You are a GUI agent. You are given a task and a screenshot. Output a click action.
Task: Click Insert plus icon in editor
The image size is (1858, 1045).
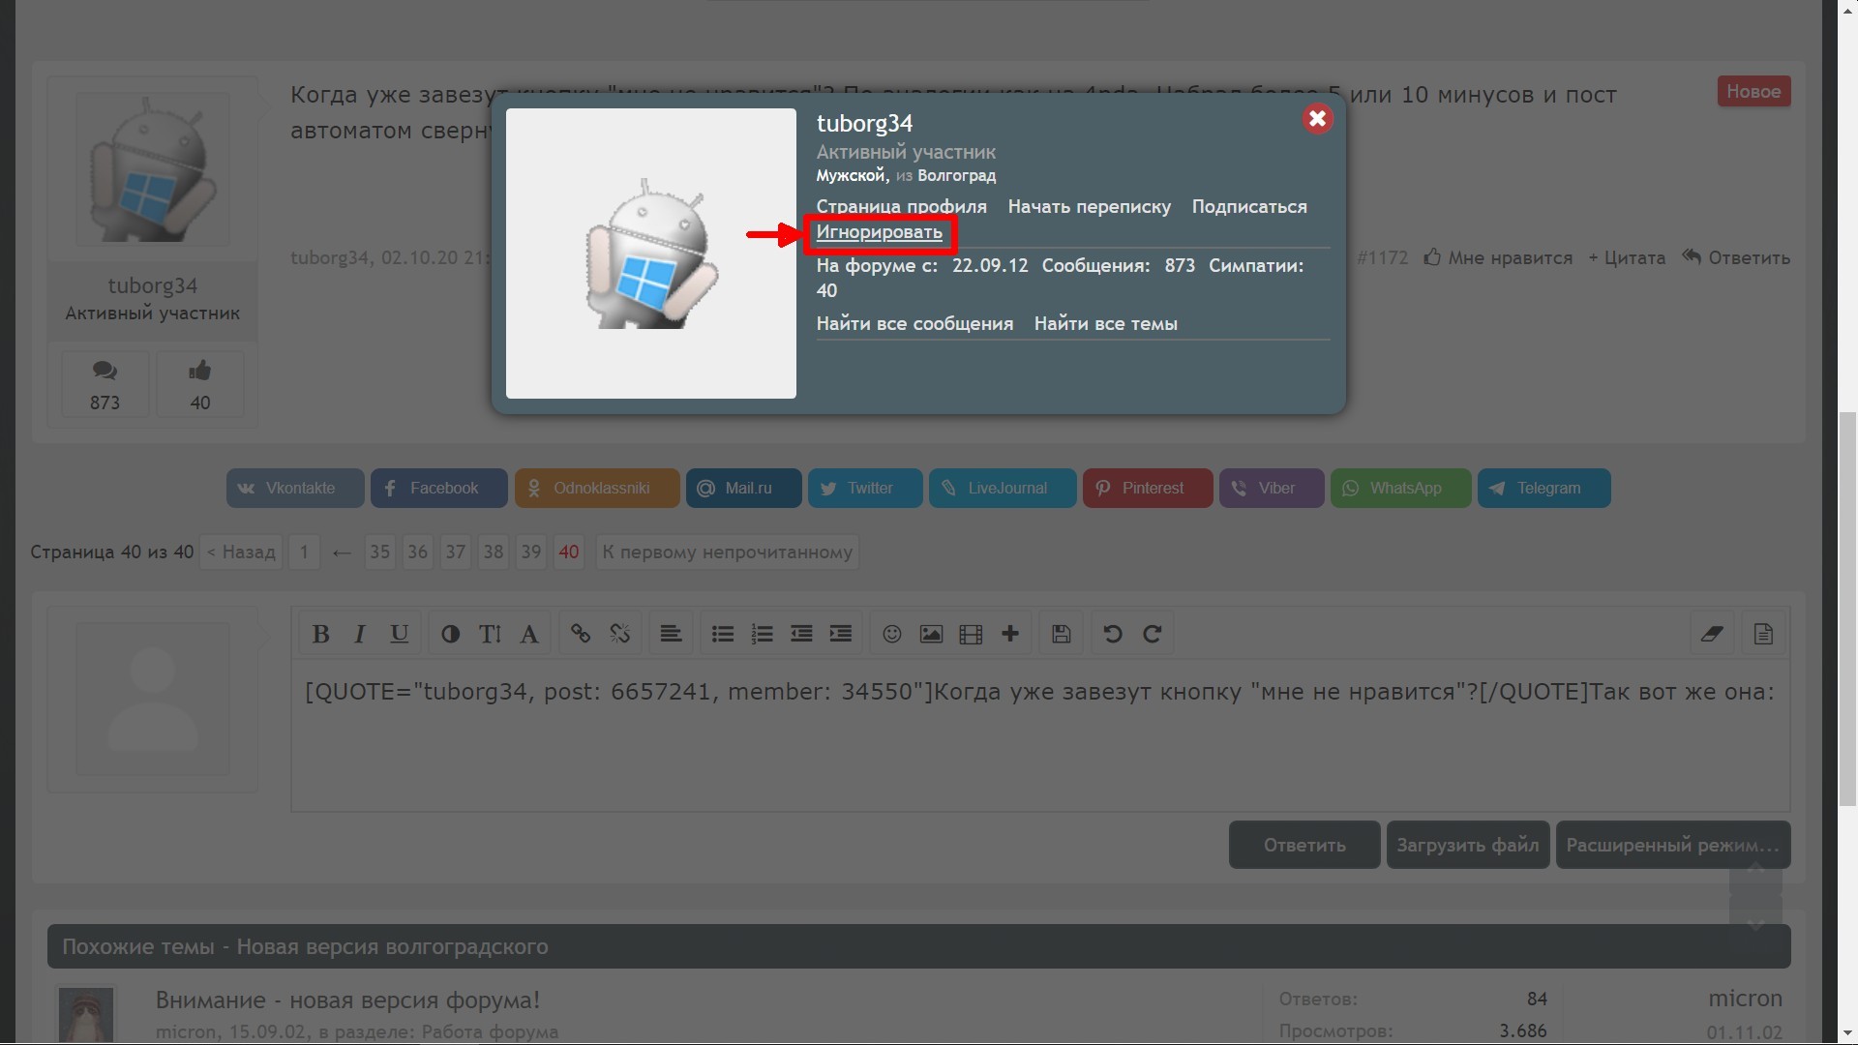(1010, 634)
